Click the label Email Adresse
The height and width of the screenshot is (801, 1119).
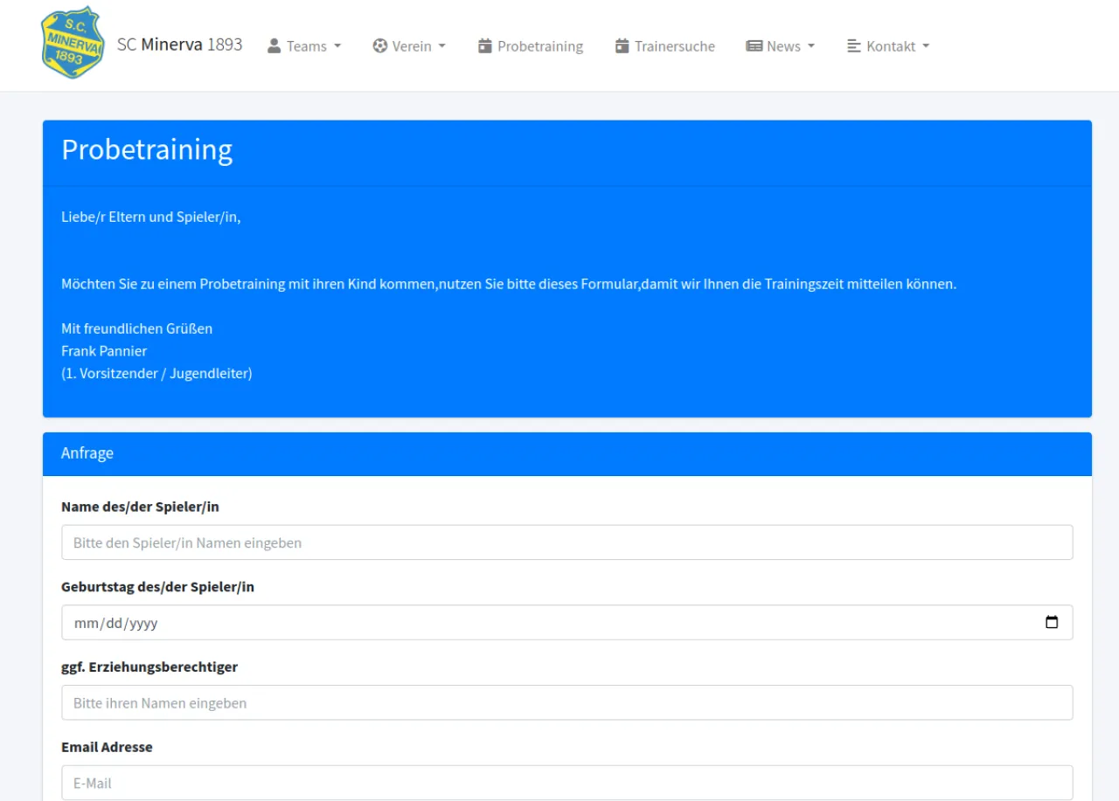[107, 748]
